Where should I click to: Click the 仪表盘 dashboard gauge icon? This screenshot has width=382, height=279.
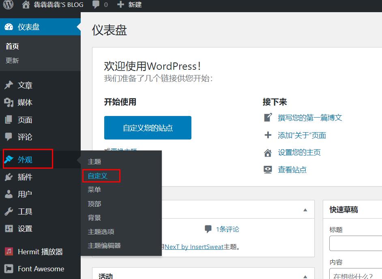pyautogui.click(x=9, y=27)
